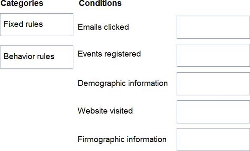250x151 pixels.
Task: Select the Fixed rules category box
Action: 36,24
